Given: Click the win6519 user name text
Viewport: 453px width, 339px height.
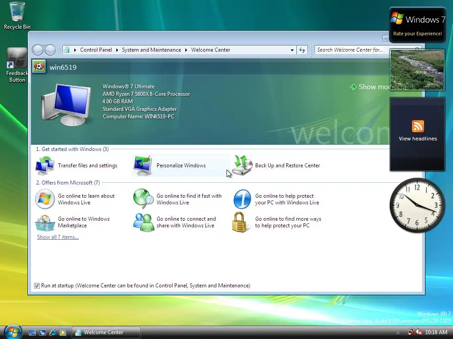Looking at the screenshot, I should click(x=63, y=67).
